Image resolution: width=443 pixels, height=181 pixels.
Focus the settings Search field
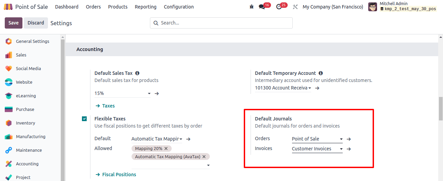click(221, 23)
